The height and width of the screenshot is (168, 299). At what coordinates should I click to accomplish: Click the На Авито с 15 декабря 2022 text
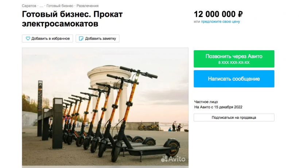click(x=218, y=107)
